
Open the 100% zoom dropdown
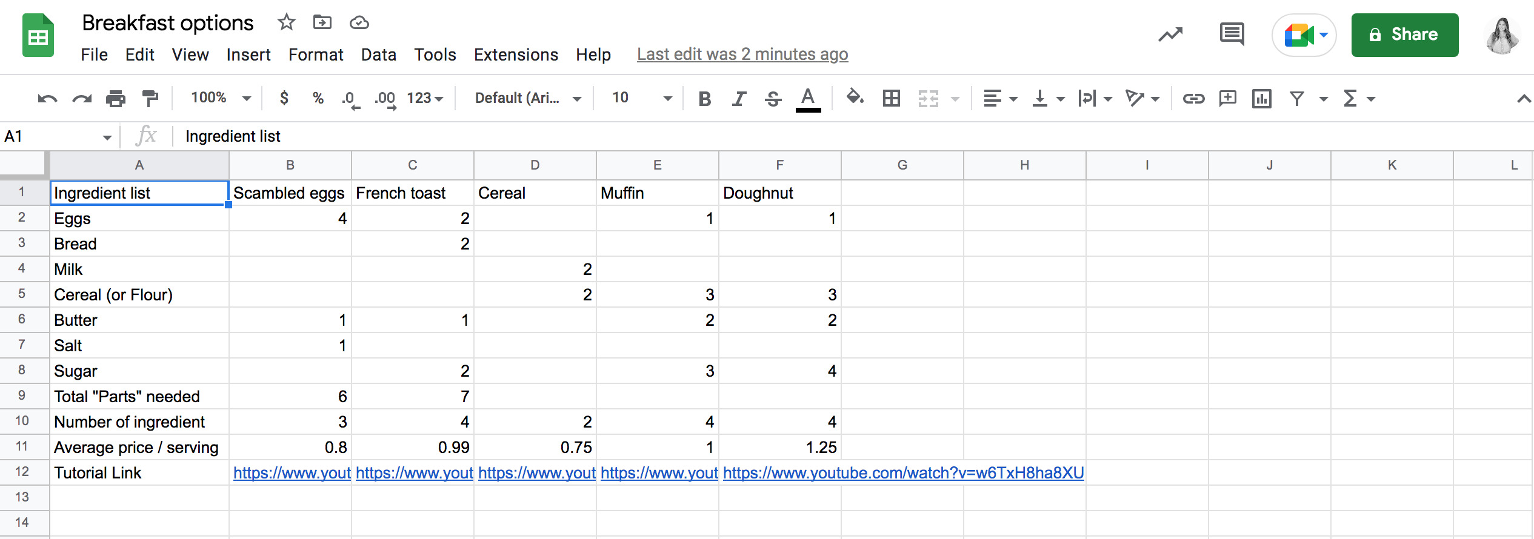[x=221, y=98]
